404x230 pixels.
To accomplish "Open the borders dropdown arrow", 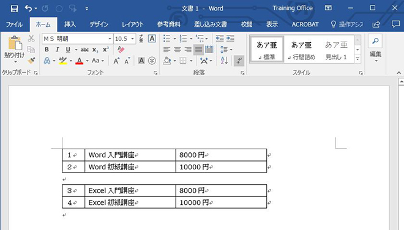I will (191, 61).
